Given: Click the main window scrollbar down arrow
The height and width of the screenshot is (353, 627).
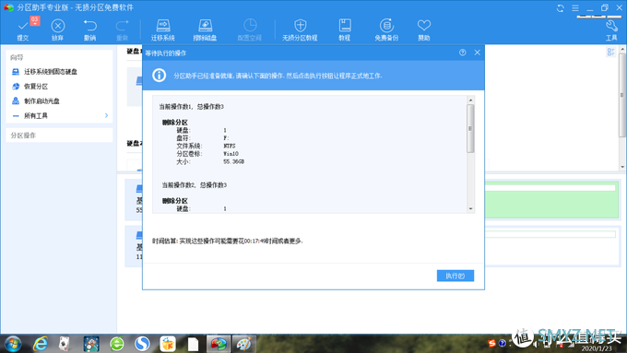Looking at the screenshot, I should pos(622,167).
